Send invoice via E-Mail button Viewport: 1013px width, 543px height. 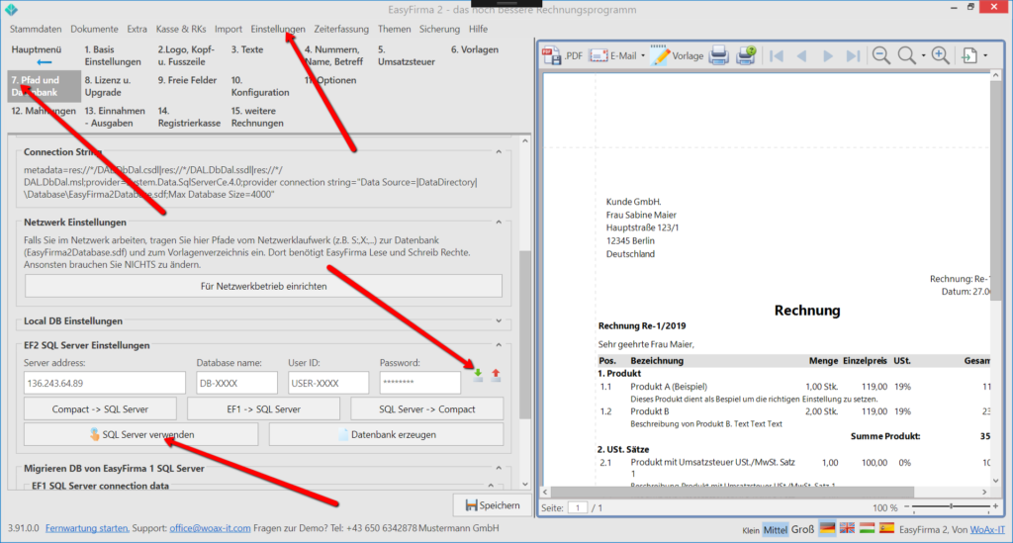tap(612, 55)
